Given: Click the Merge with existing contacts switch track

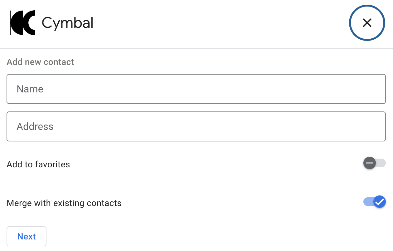Looking at the screenshot, I should [371, 202].
